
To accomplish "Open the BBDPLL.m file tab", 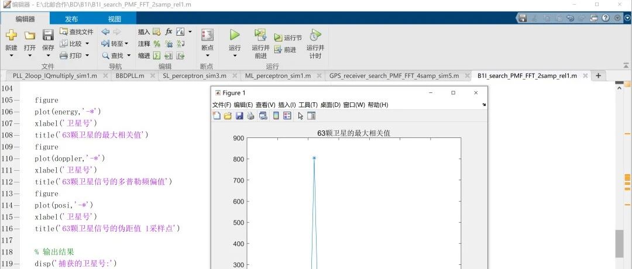I will coord(130,75).
